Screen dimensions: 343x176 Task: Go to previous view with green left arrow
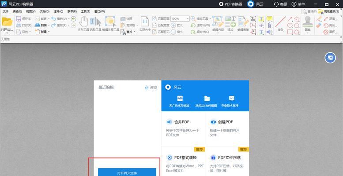pos(73,19)
